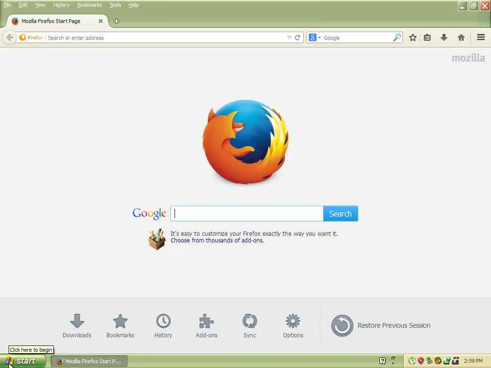Click the taskbar clock showing 2:59 PM
Screen dimensions: 491x368
pos(473,361)
